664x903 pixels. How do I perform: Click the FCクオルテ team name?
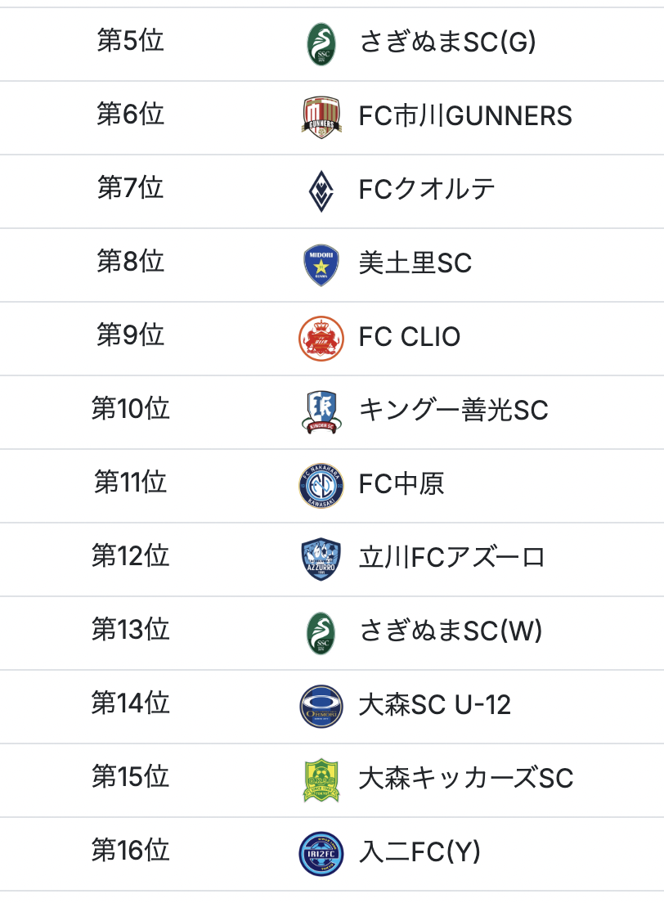tap(427, 190)
